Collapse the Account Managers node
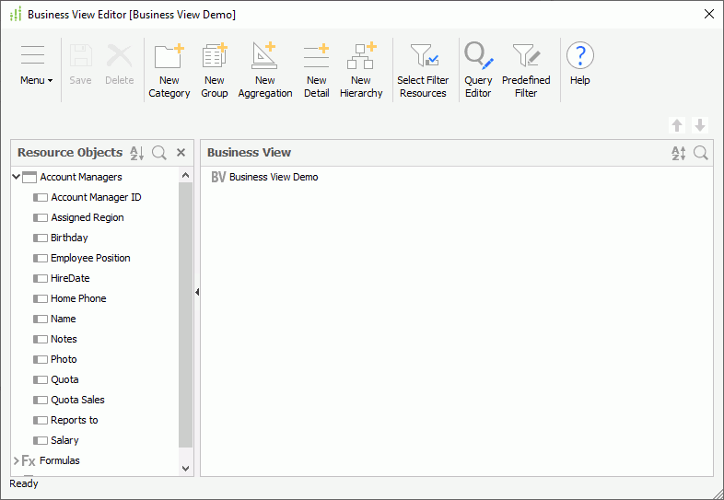724x500 pixels. [x=17, y=177]
